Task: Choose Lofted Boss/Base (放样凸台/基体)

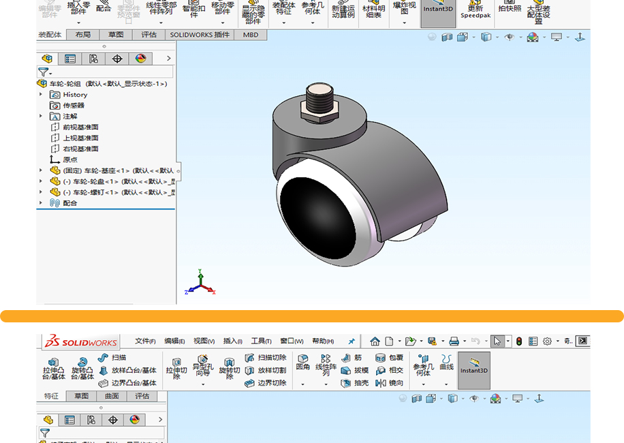Action: click(127, 370)
